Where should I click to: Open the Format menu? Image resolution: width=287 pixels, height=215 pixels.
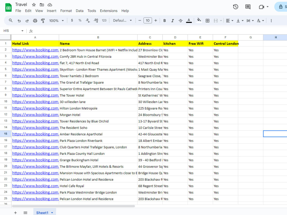coord(66,11)
